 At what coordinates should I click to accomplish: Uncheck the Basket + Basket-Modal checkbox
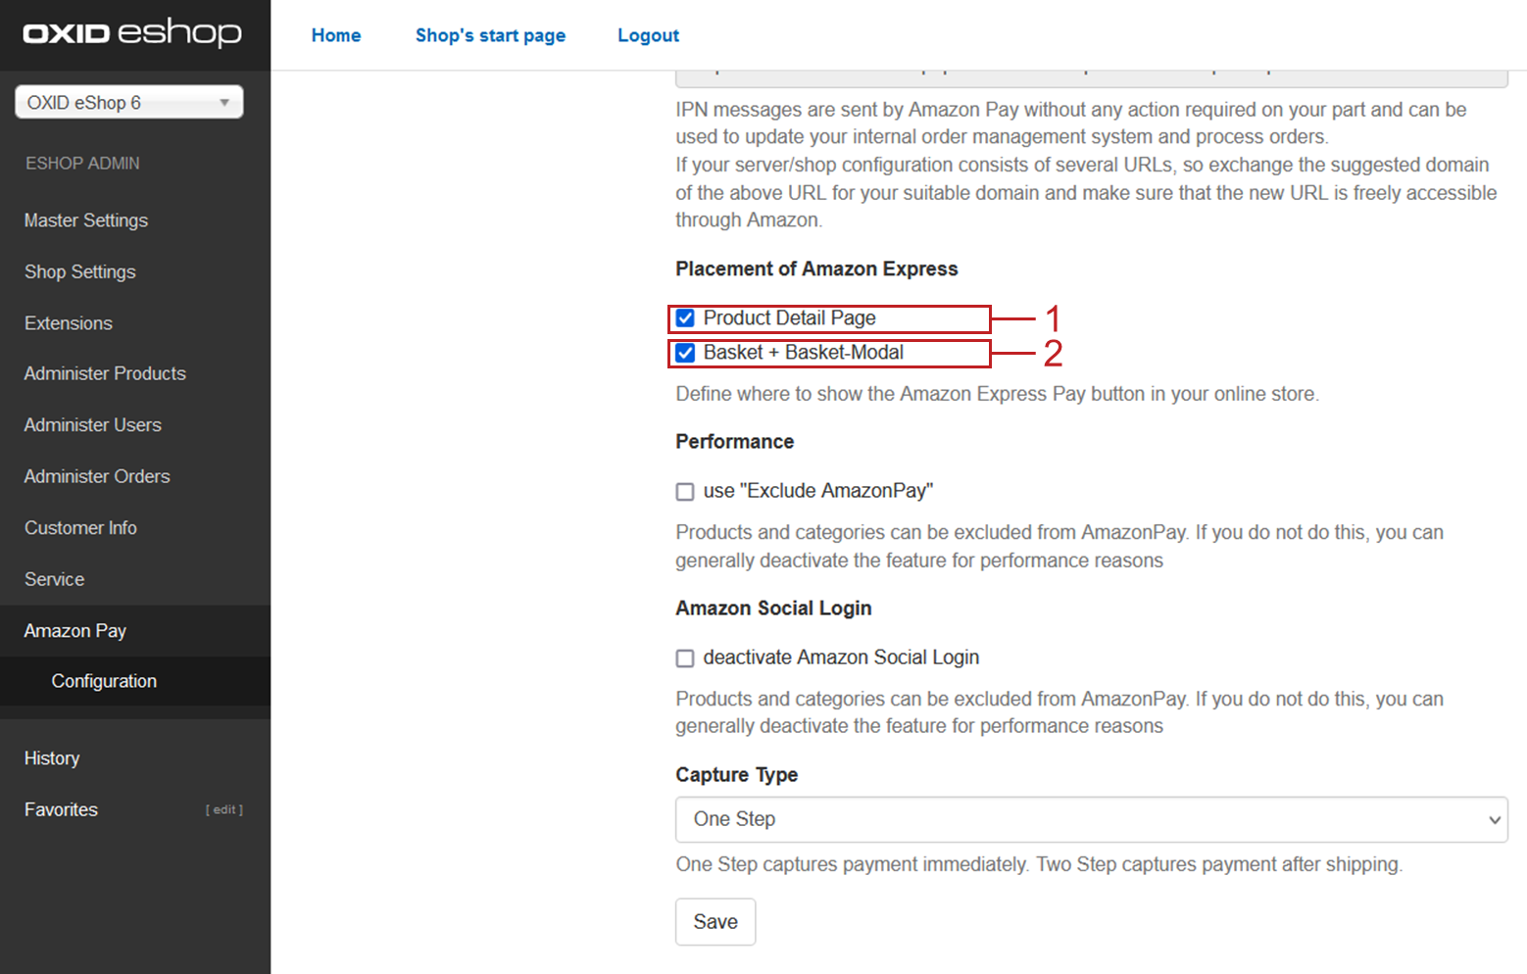click(685, 353)
